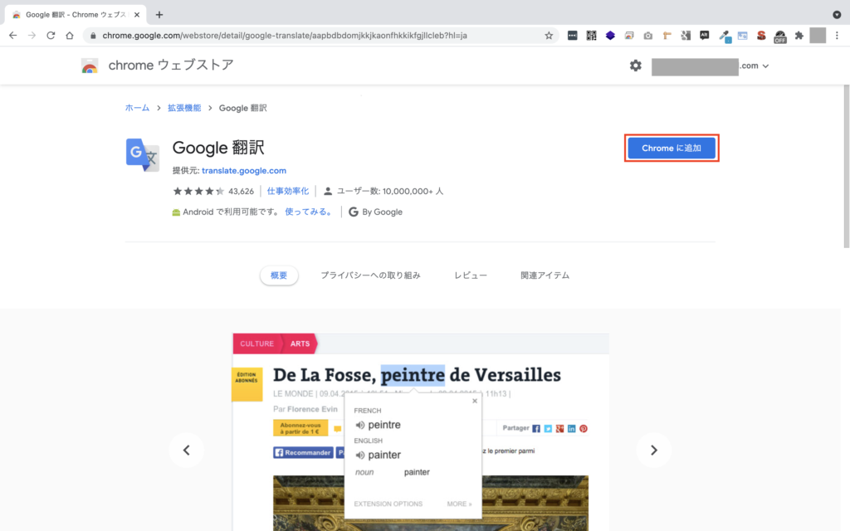The width and height of the screenshot is (850, 531).
Task: Open the purple stacked-layers extension
Action: tap(610, 35)
